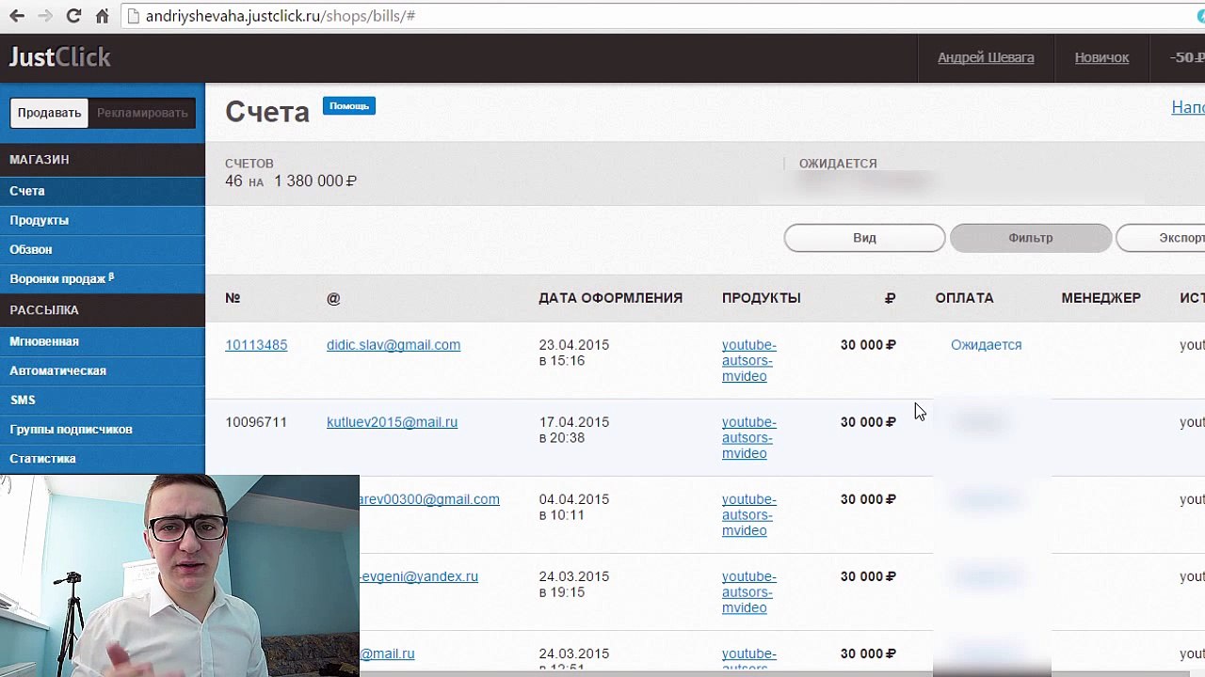Open Автоматическая mailing section
1205x677 pixels.
pyautogui.click(x=103, y=370)
